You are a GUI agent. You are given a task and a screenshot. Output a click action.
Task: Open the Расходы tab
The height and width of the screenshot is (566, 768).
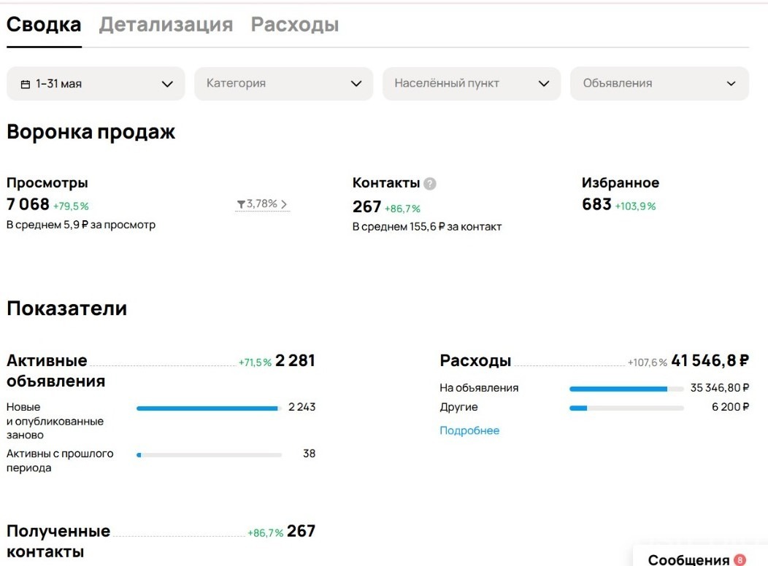(x=295, y=25)
